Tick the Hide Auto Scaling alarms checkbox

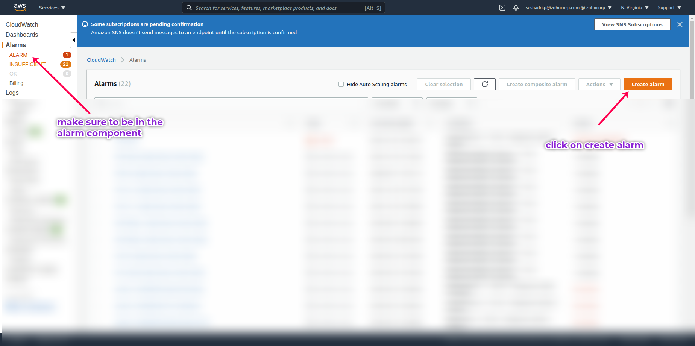coord(341,84)
